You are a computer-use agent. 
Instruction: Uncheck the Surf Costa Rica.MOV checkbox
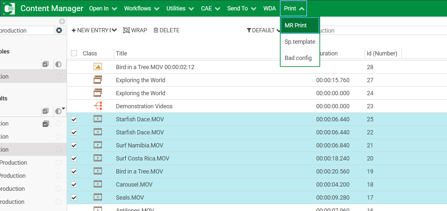coord(74,158)
